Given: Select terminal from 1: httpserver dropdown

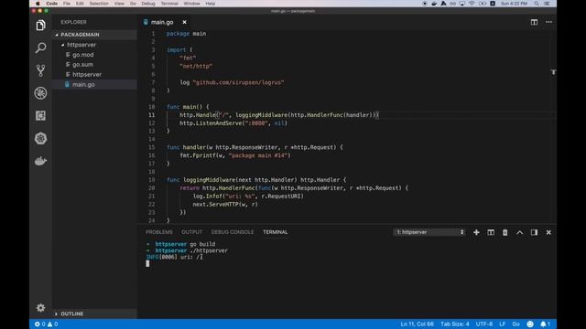Looking at the screenshot, I should tap(429, 232).
